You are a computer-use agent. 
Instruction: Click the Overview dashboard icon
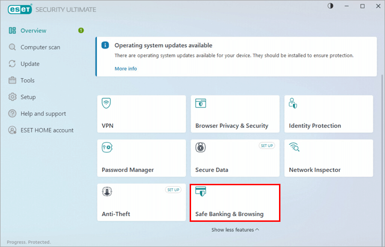point(12,30)
